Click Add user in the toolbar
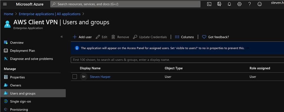This screenshot has height=112, width=284. tap(82, 37)
